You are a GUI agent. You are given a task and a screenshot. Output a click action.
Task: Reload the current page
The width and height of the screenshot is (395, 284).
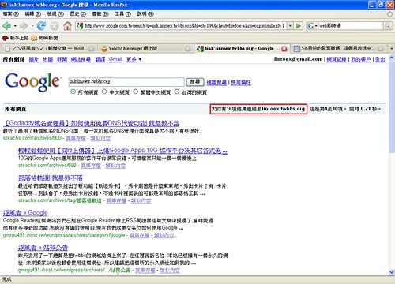pos(41,26)
